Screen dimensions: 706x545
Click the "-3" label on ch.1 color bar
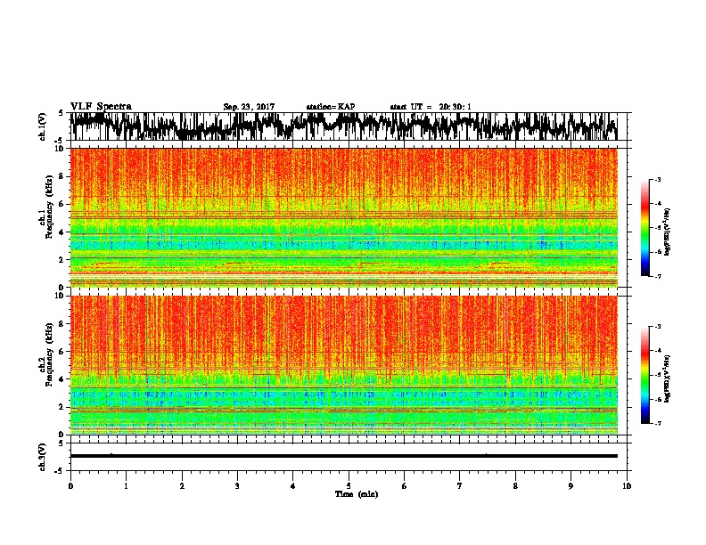click(x=657, y=179)
